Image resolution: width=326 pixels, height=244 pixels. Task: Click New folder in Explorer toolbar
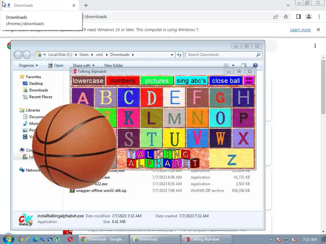pos(114,65)
